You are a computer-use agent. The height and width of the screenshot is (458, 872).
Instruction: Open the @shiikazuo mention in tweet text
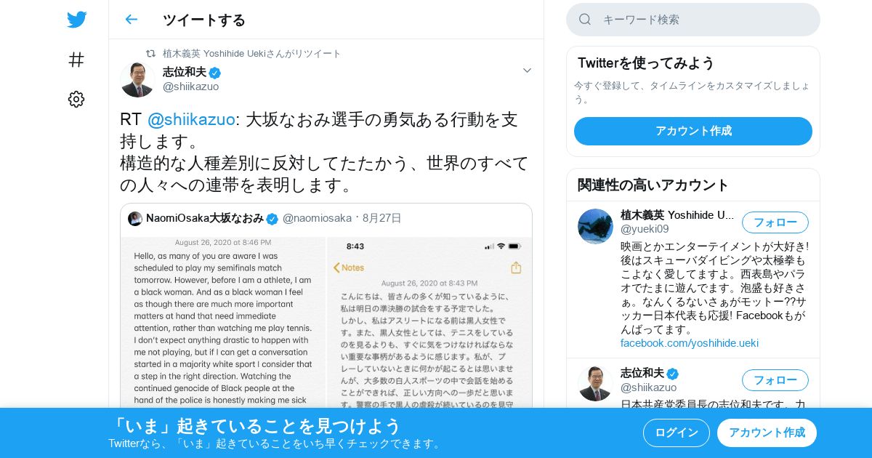[x=191, y=119]
